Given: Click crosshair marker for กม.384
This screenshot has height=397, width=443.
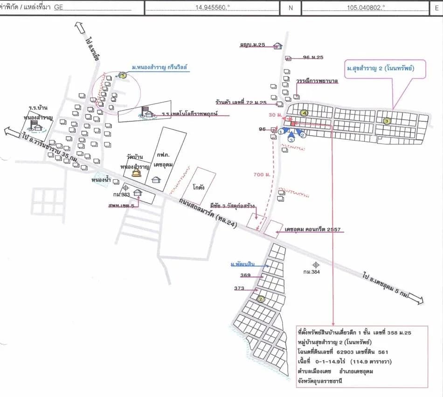Looking at the screenshot, I should click(x=316, y=265).
